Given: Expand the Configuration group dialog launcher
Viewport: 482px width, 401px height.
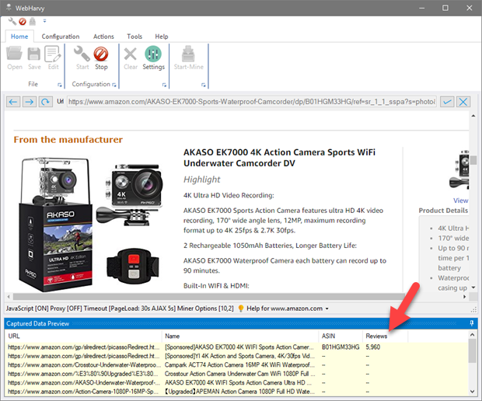Looking at the screenshot, I should coord(114,84).
